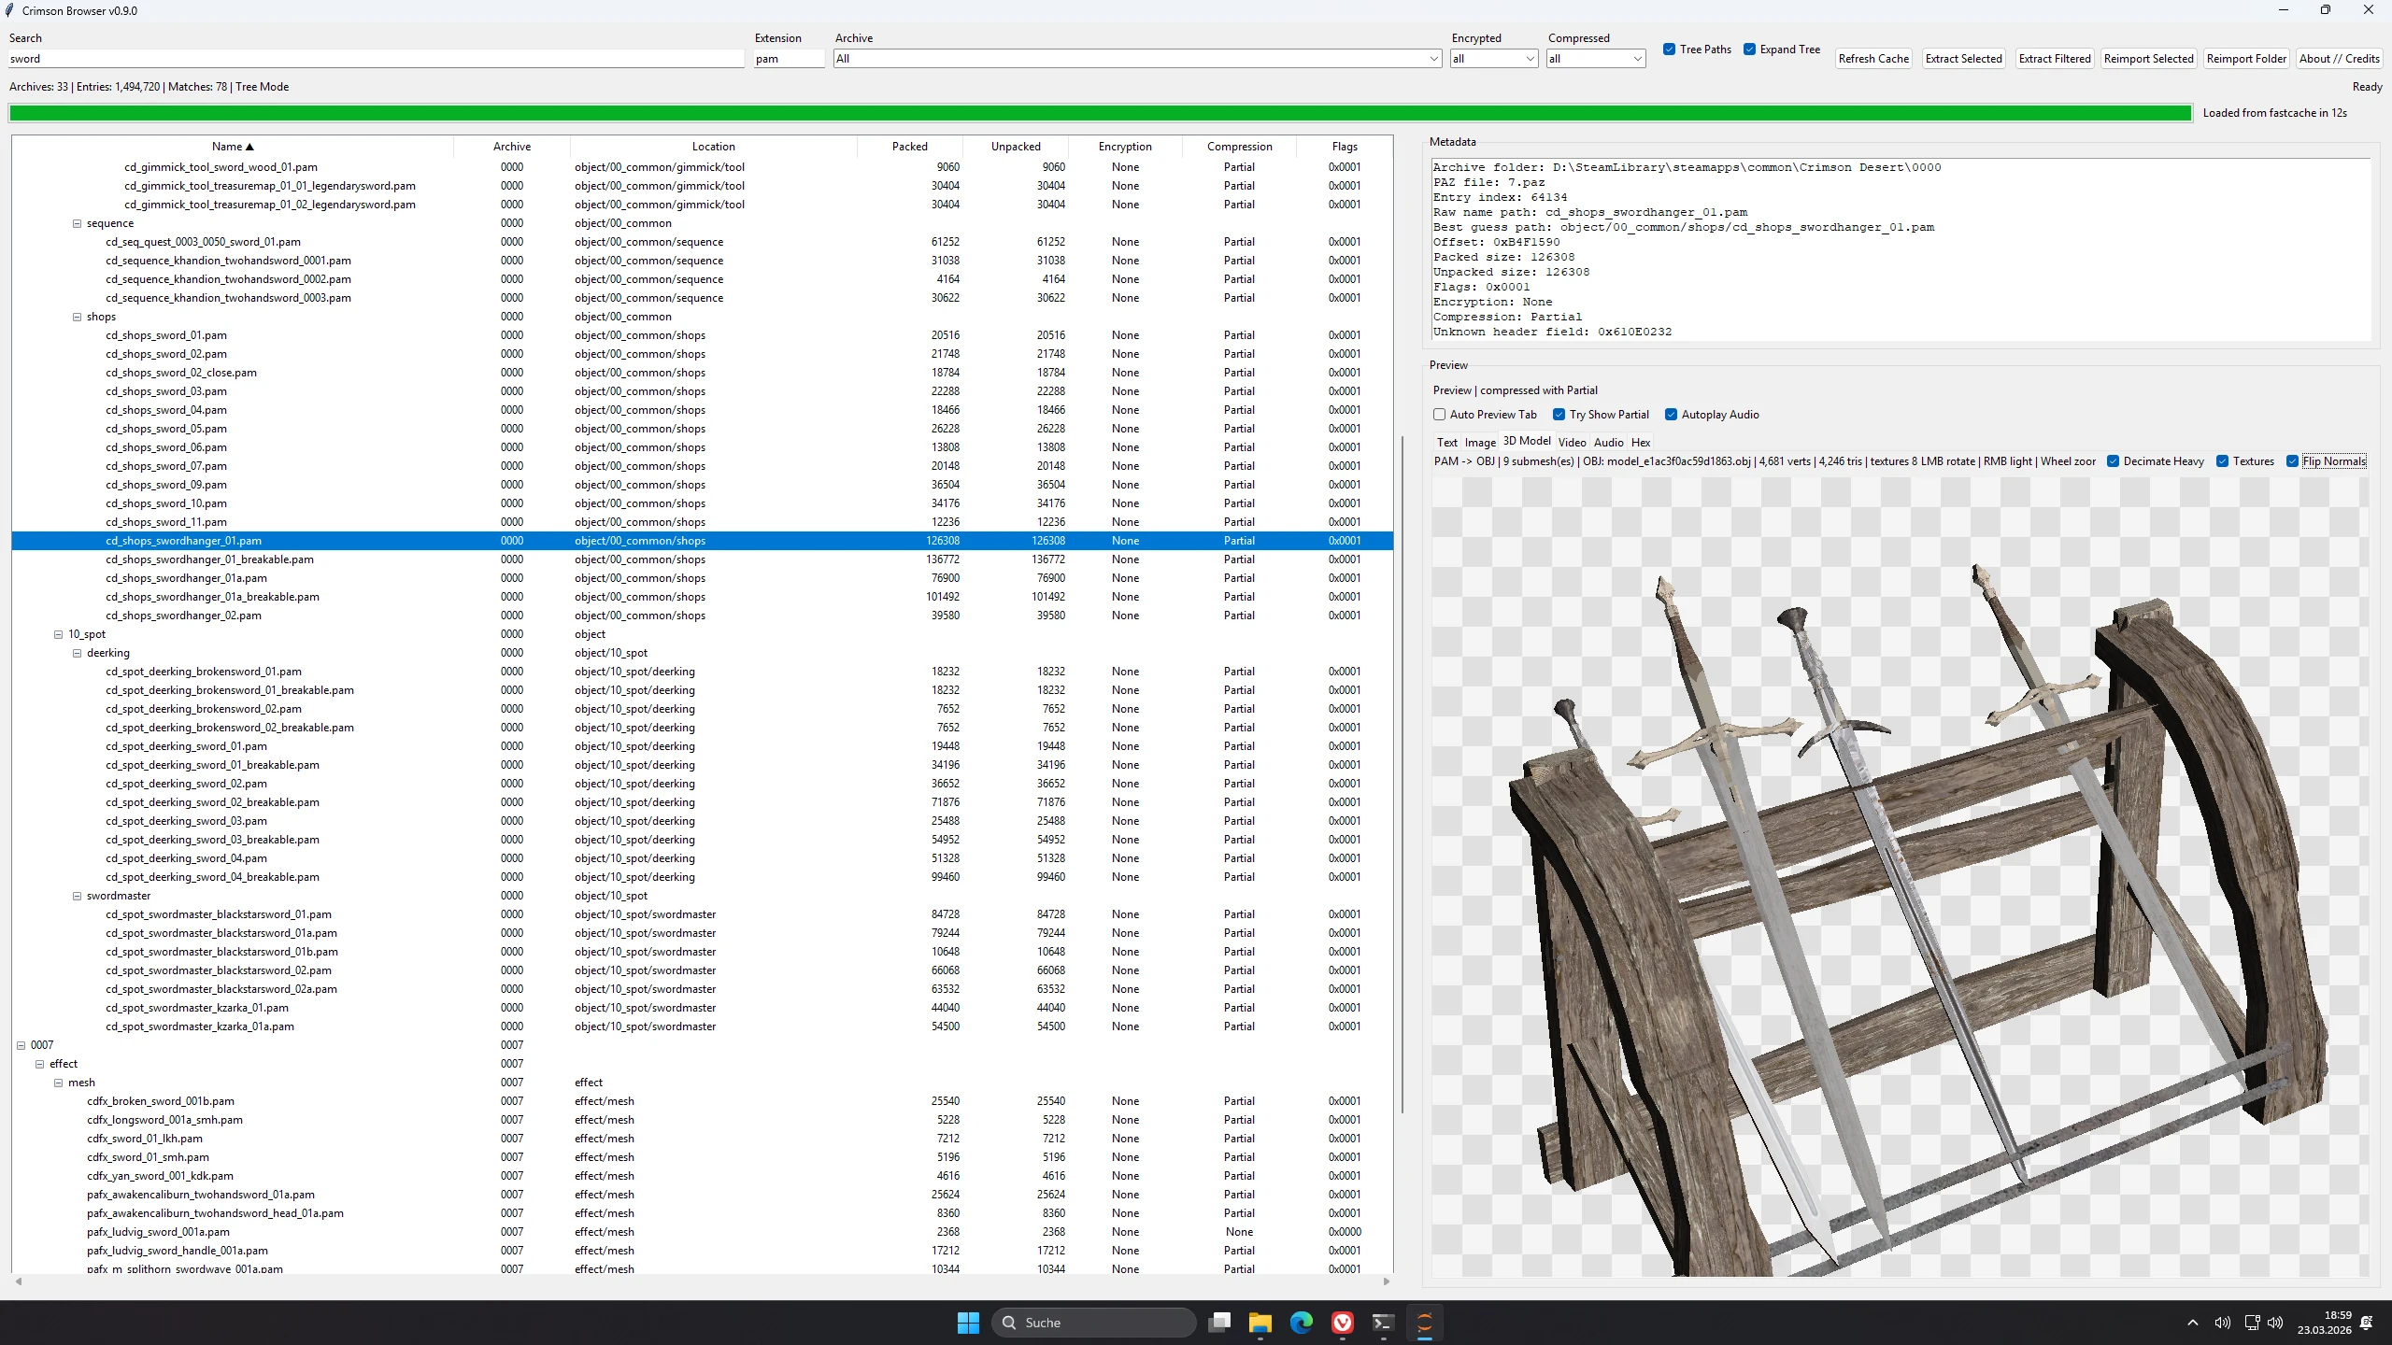Image resolution: width=2392 pixels, height=1345 pixels.
Task: Enable Auto Preview Tab
Action: click(x=1440, y=415)
